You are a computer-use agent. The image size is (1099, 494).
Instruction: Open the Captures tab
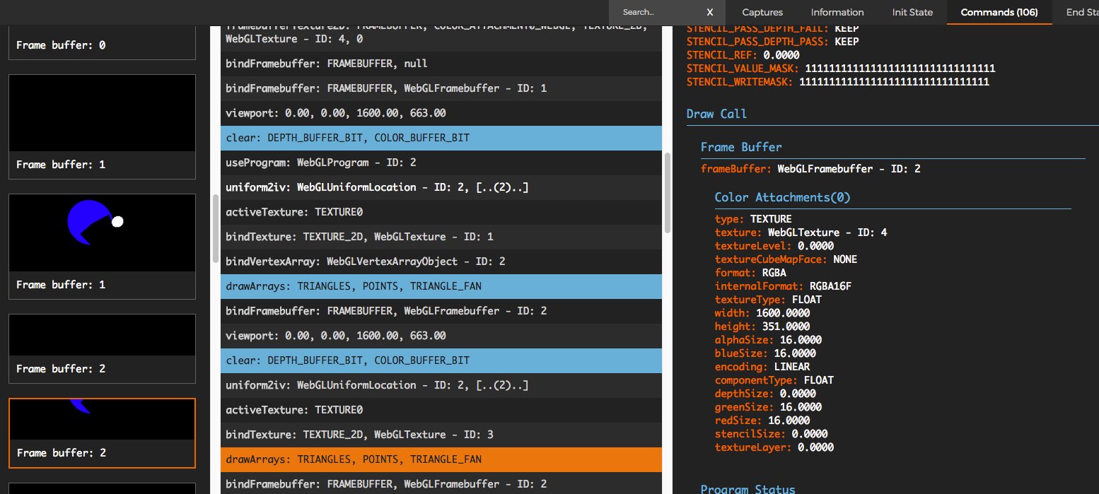pyautogui.click(x=762, y=12)
